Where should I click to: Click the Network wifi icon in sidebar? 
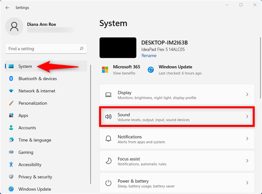11,91
